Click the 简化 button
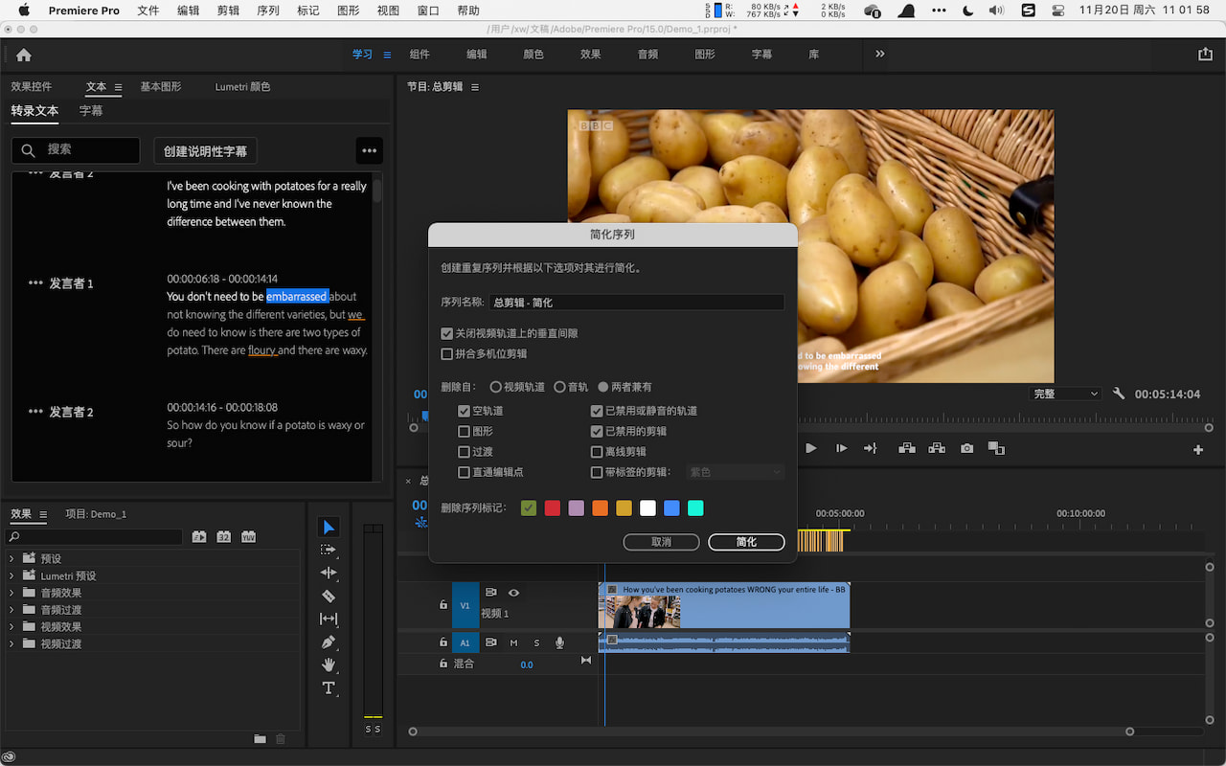The image size is (1226, 766). [x=746, y=542]
